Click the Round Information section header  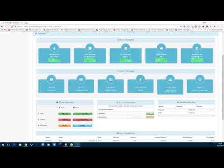click(x=126, y=71)
